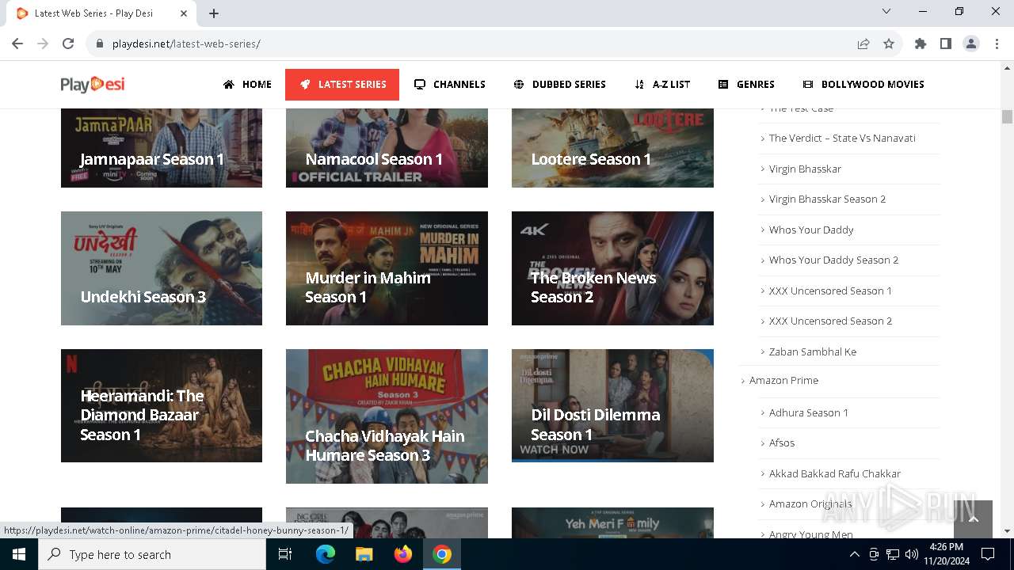Open the Amazon Originals link
The height and width of the screenshot is (570, 1014).
[x=810, y=503]
